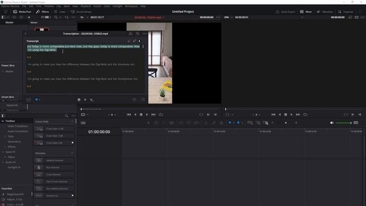The image size is (366, 206).
Task: Mark Out point in timeline viewer
Action: click(x=360, y=114)
